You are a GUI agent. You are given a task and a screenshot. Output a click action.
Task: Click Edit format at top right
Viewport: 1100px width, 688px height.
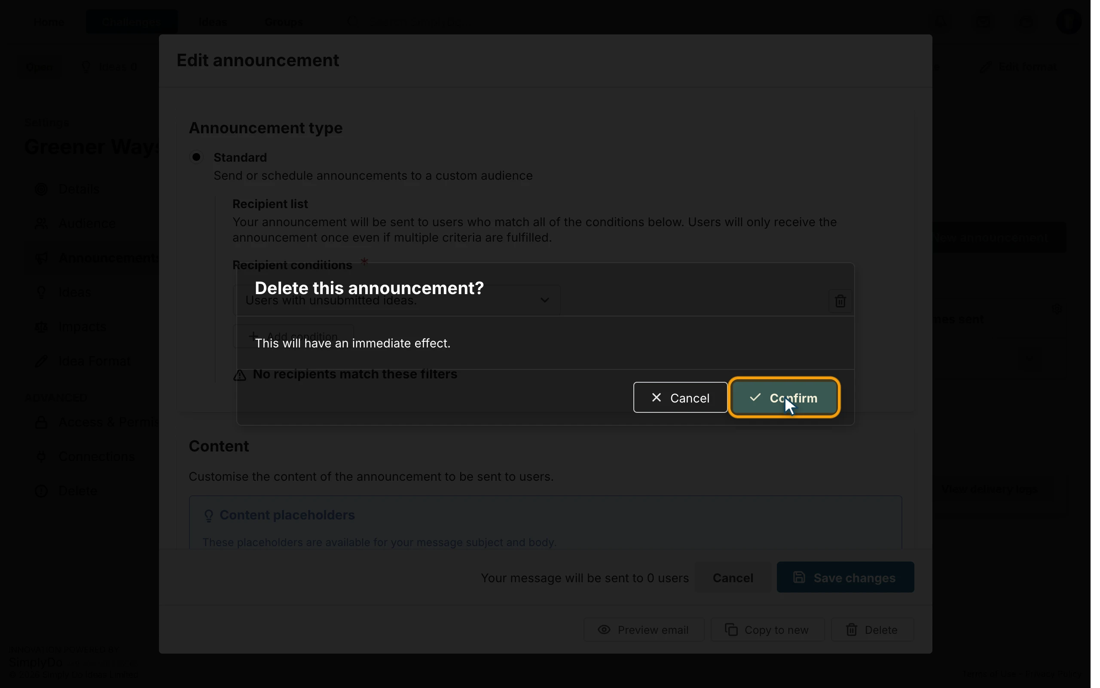(1020, 67)
